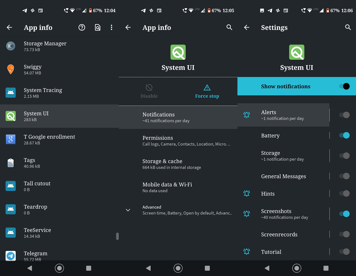This screenshot has height=276, width=356.
Task: Click the search icon on Settings screen
Action: [348, 27]
